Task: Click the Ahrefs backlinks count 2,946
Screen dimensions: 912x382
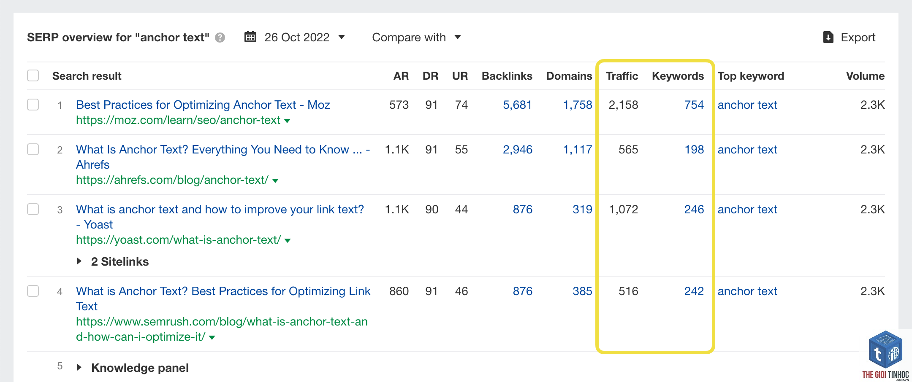Action: tap(518, 149)
